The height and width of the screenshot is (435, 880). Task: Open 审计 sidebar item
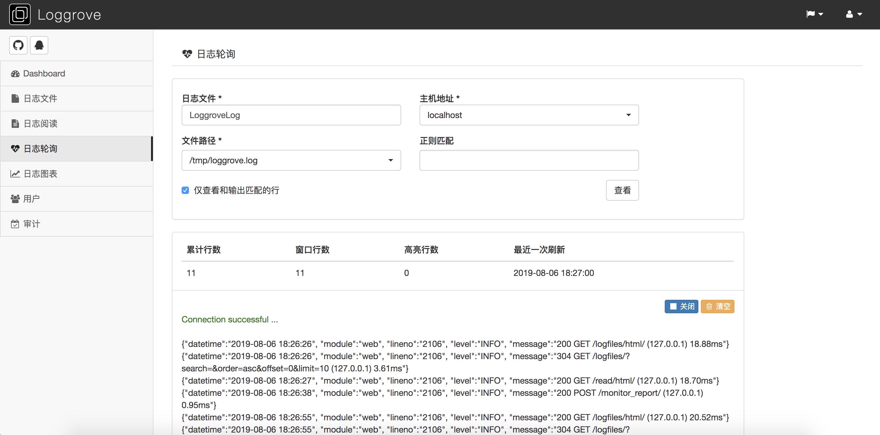tap(77, 224)
